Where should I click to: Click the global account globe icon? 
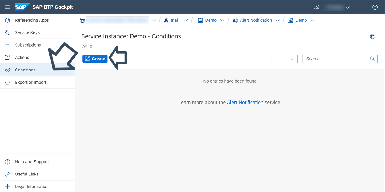(x=82, y=20)
